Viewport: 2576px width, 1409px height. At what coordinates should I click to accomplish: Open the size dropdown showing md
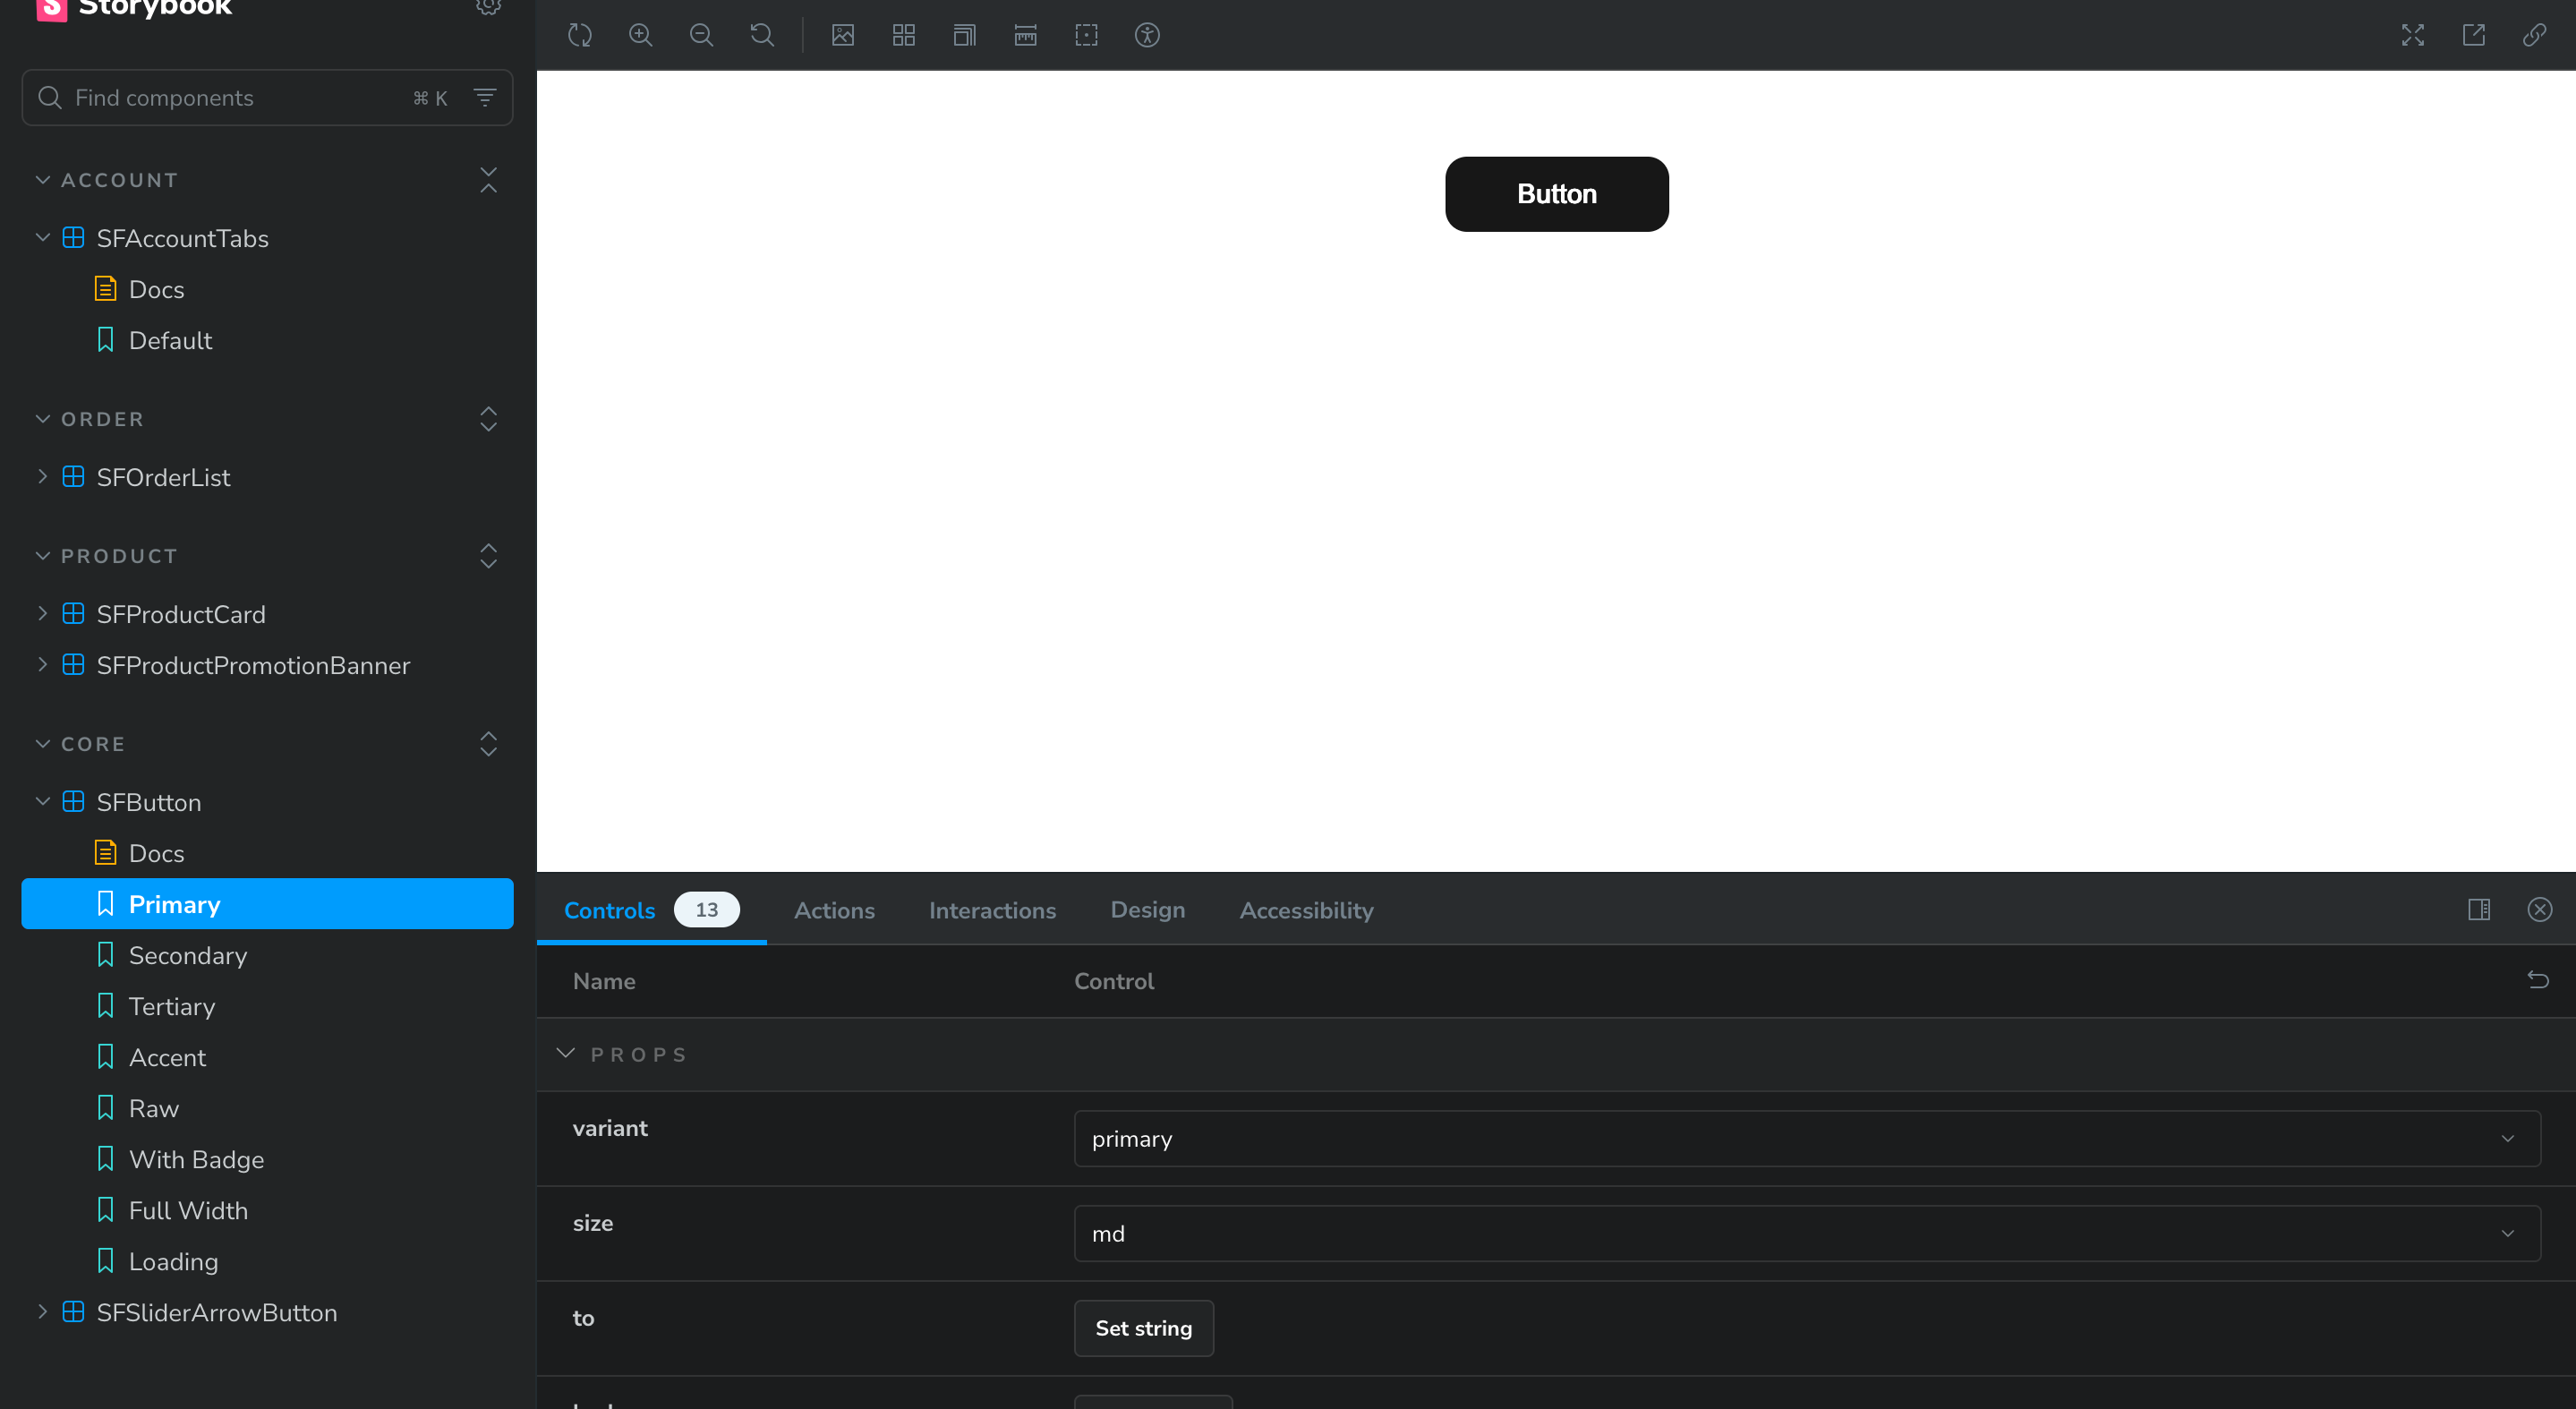[x=1806, y=1233]
